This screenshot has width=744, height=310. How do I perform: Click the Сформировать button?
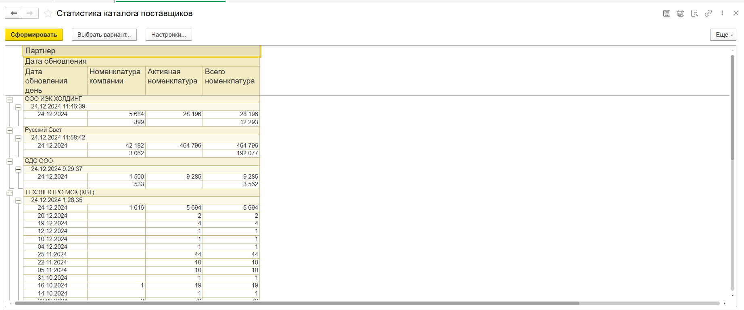click(34, 35)
